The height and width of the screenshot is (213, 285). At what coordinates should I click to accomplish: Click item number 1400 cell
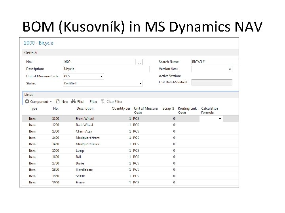tap(55, 138)
